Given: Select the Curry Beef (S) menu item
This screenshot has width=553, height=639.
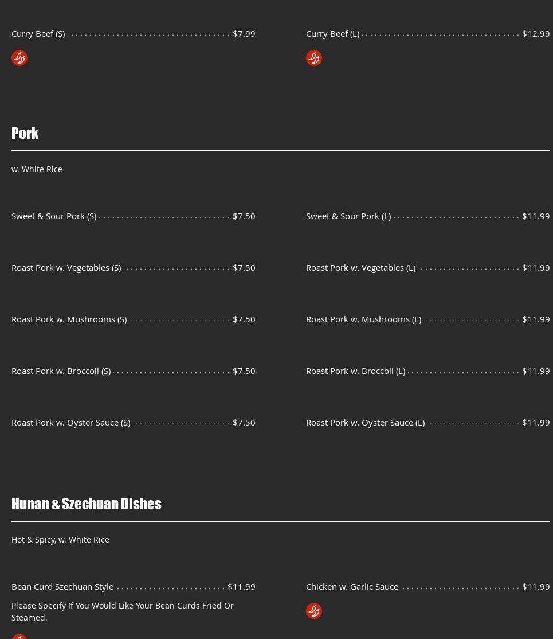Looking at the screenshot, I should [38, 33].
